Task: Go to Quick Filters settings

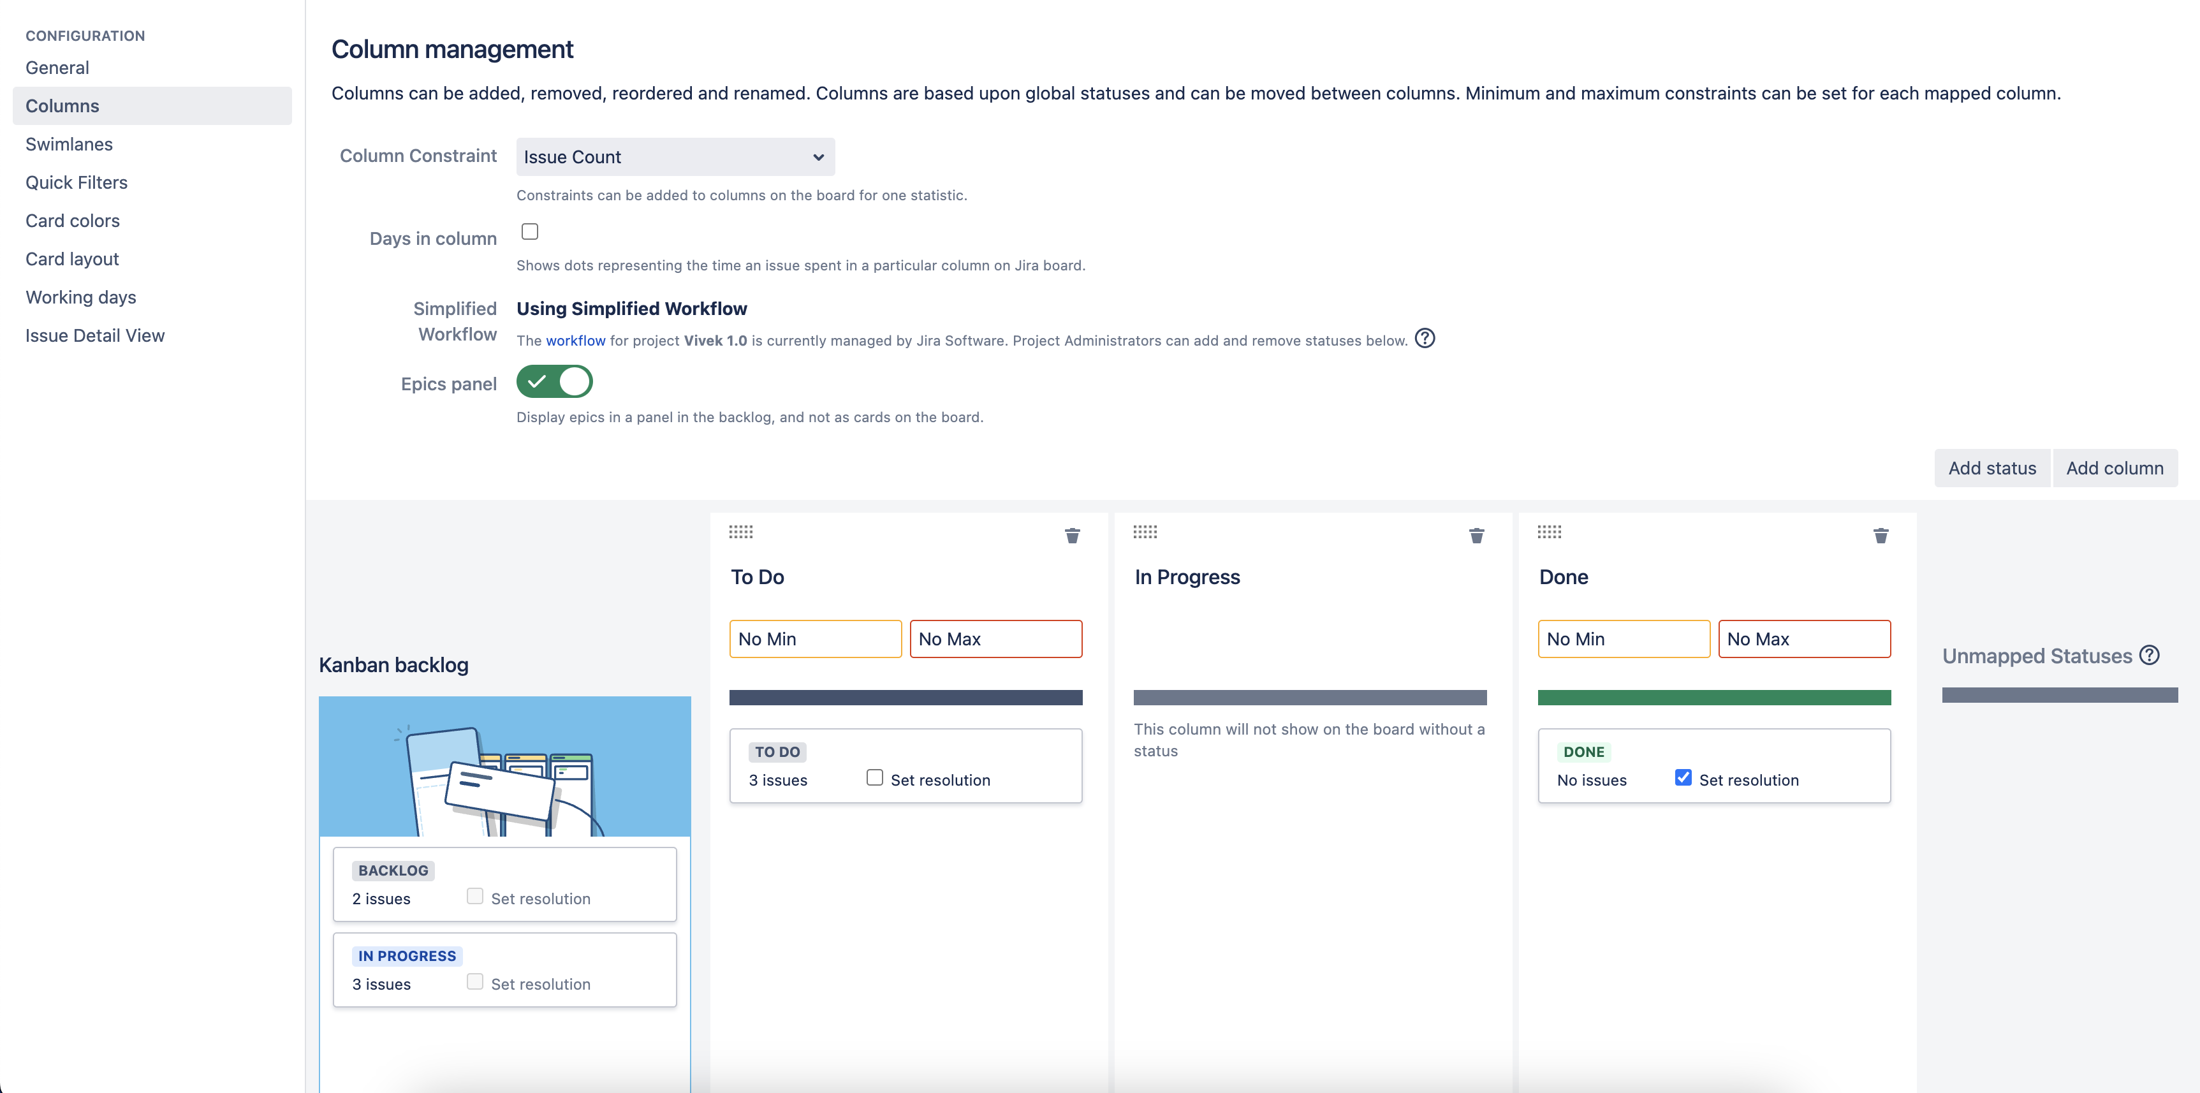Action: tap(76, 183)
